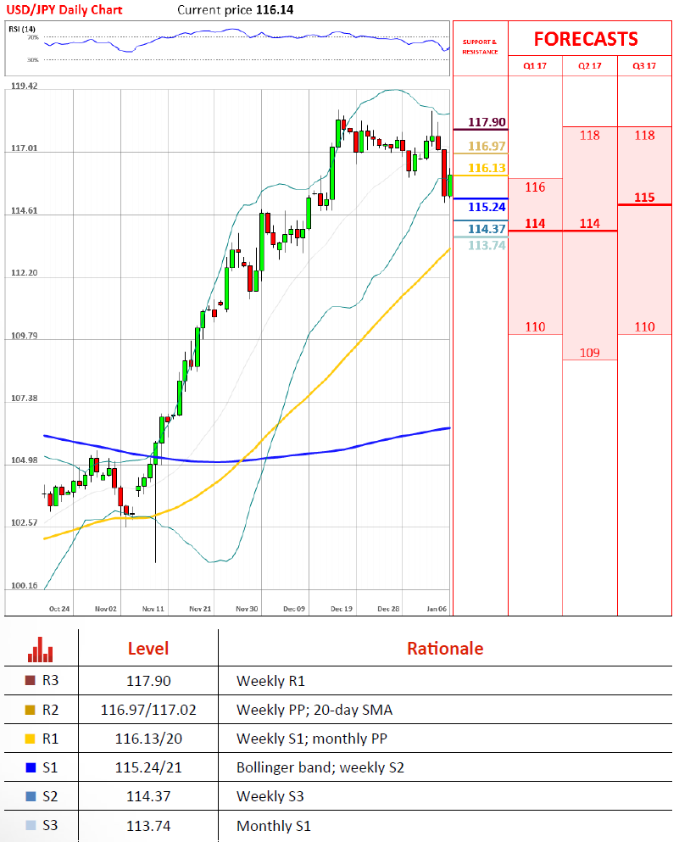Click the Monthly S1 rationale text

(x=274, y=825)
